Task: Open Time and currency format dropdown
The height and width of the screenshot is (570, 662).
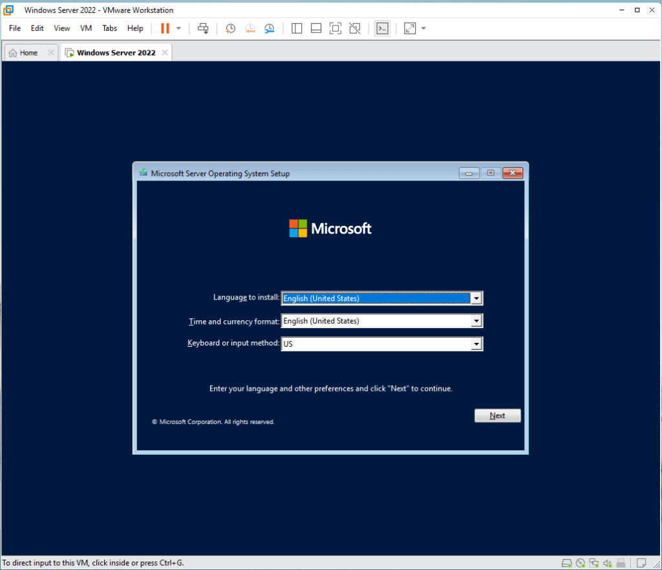Action: (x=476, y=321)
